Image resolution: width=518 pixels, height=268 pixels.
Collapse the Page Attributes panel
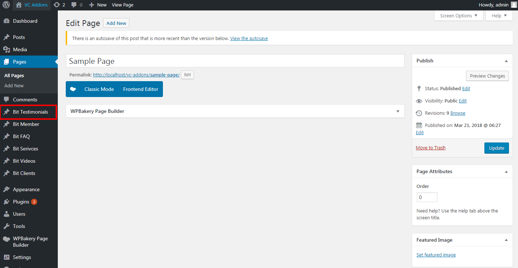(506, 171)
